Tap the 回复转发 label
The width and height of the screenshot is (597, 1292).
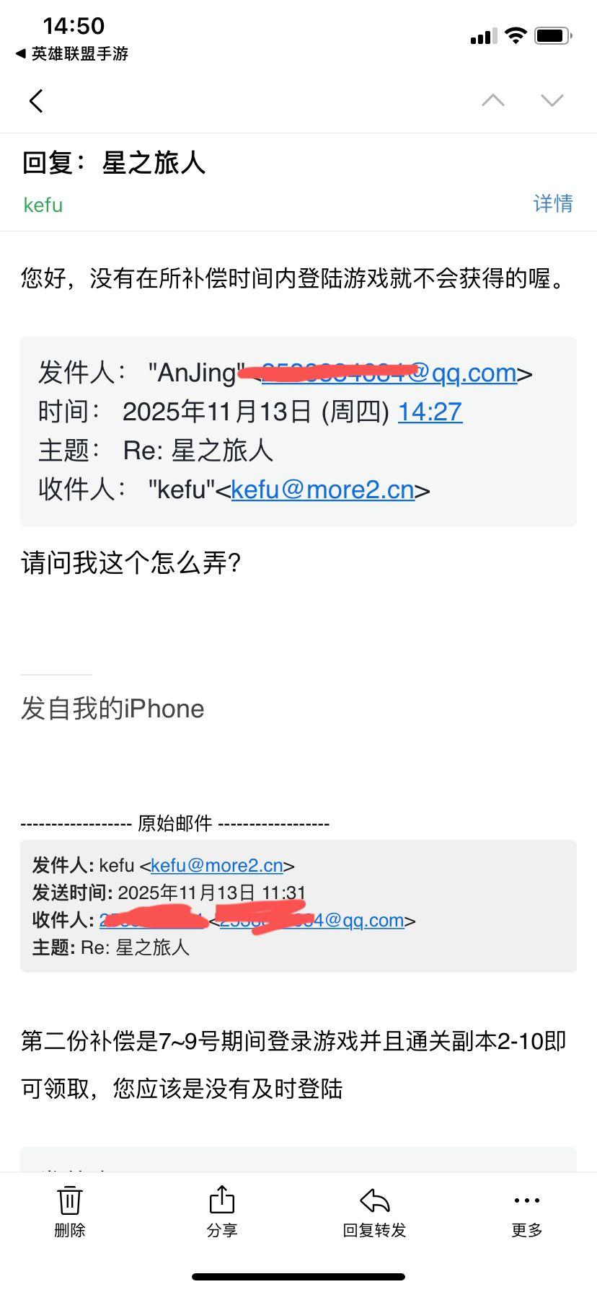pos(375,1231)
